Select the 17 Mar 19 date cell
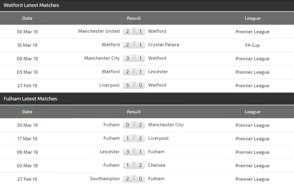The width and height of the screenshot is (294, 185). [x=27, y=139]
